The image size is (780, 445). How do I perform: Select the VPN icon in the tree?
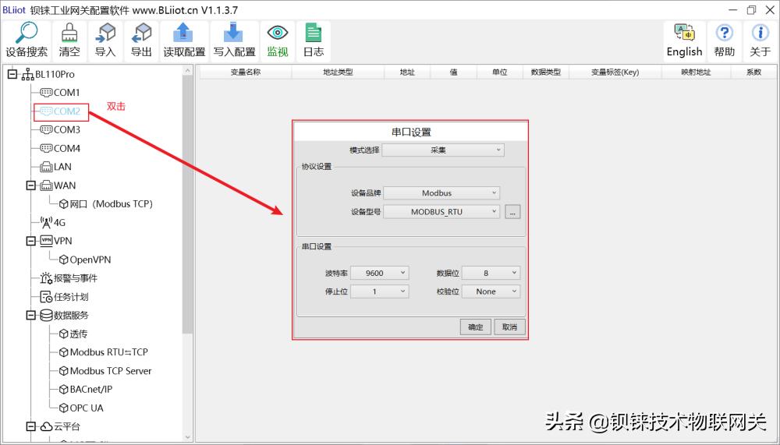click(x=46, y=241)
